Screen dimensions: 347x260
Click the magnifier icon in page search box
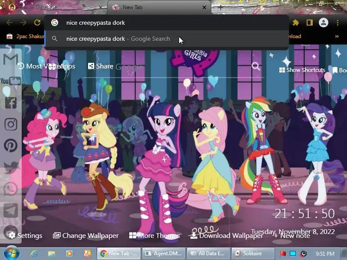(x=255, y=66)
